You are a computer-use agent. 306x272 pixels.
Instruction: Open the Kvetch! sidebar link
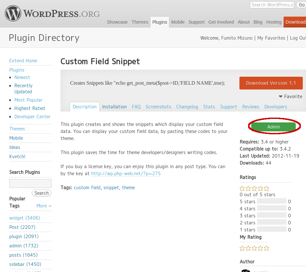tap(17, 157)
